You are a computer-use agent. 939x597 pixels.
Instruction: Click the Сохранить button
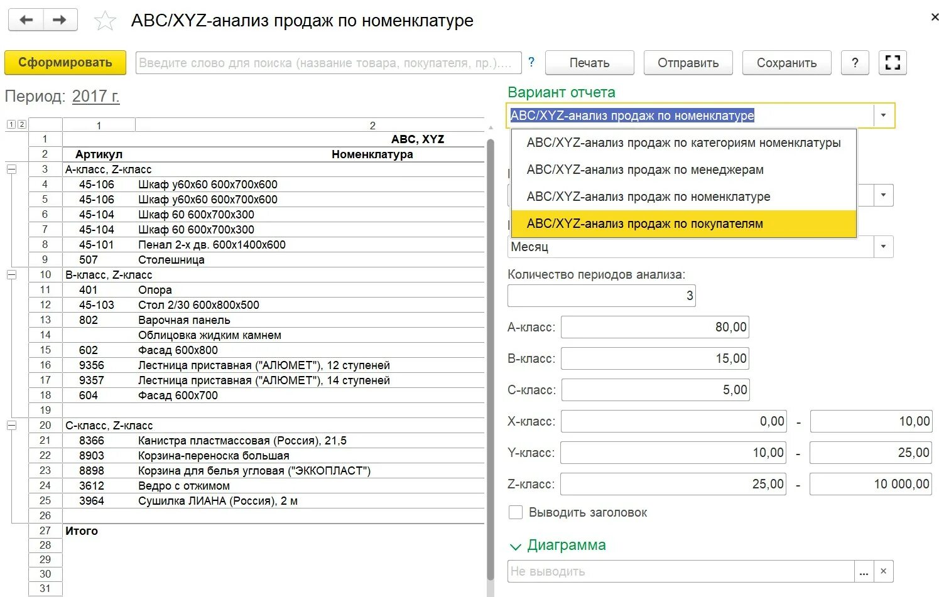tap(786, 63)
